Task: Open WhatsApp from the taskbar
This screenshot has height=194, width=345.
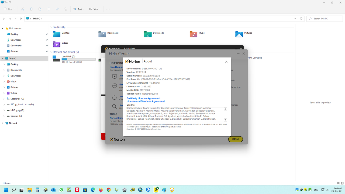Action: (x=61, y=190)
